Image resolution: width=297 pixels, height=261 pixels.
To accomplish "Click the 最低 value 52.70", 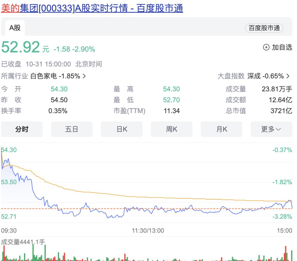I will coord(171,100).
